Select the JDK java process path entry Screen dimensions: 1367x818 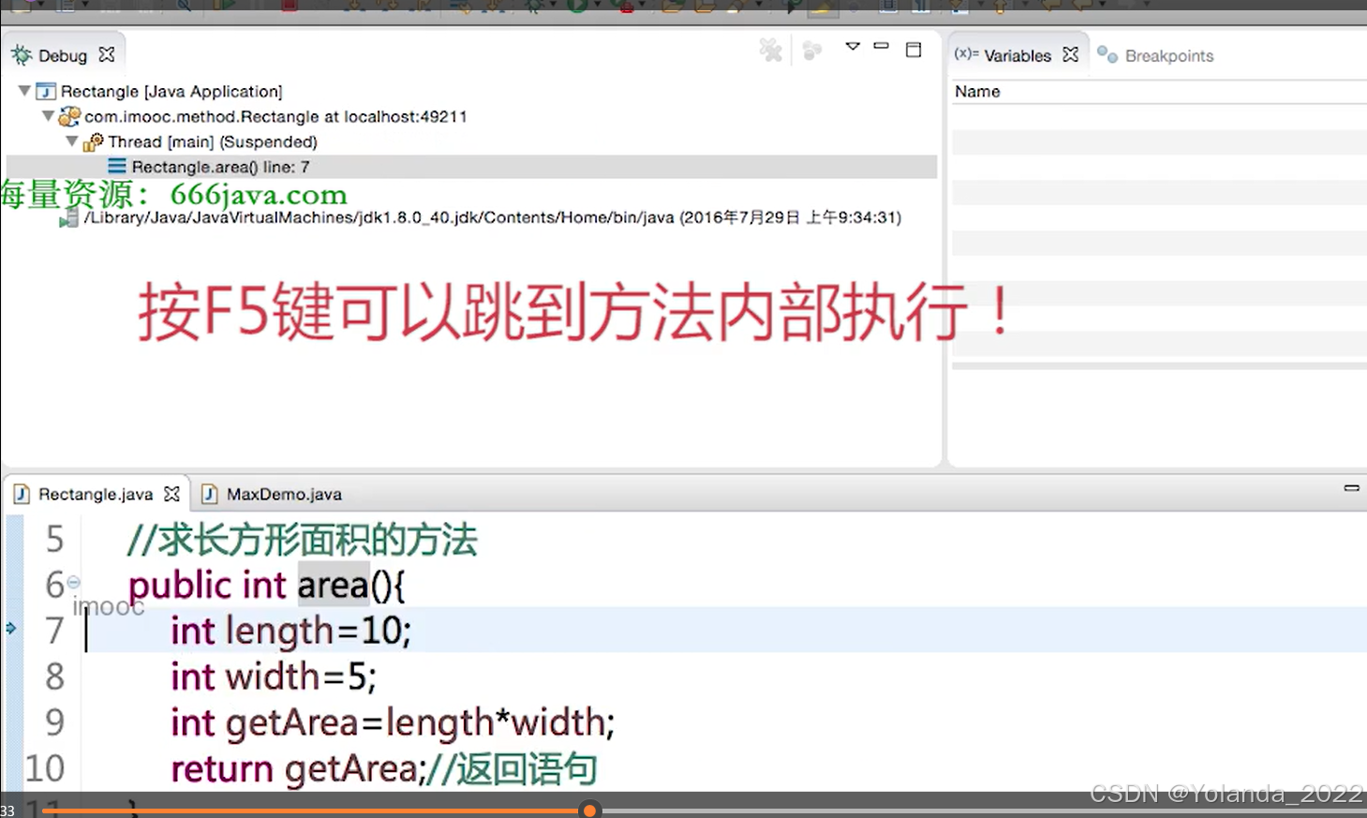tap(493, 217)
